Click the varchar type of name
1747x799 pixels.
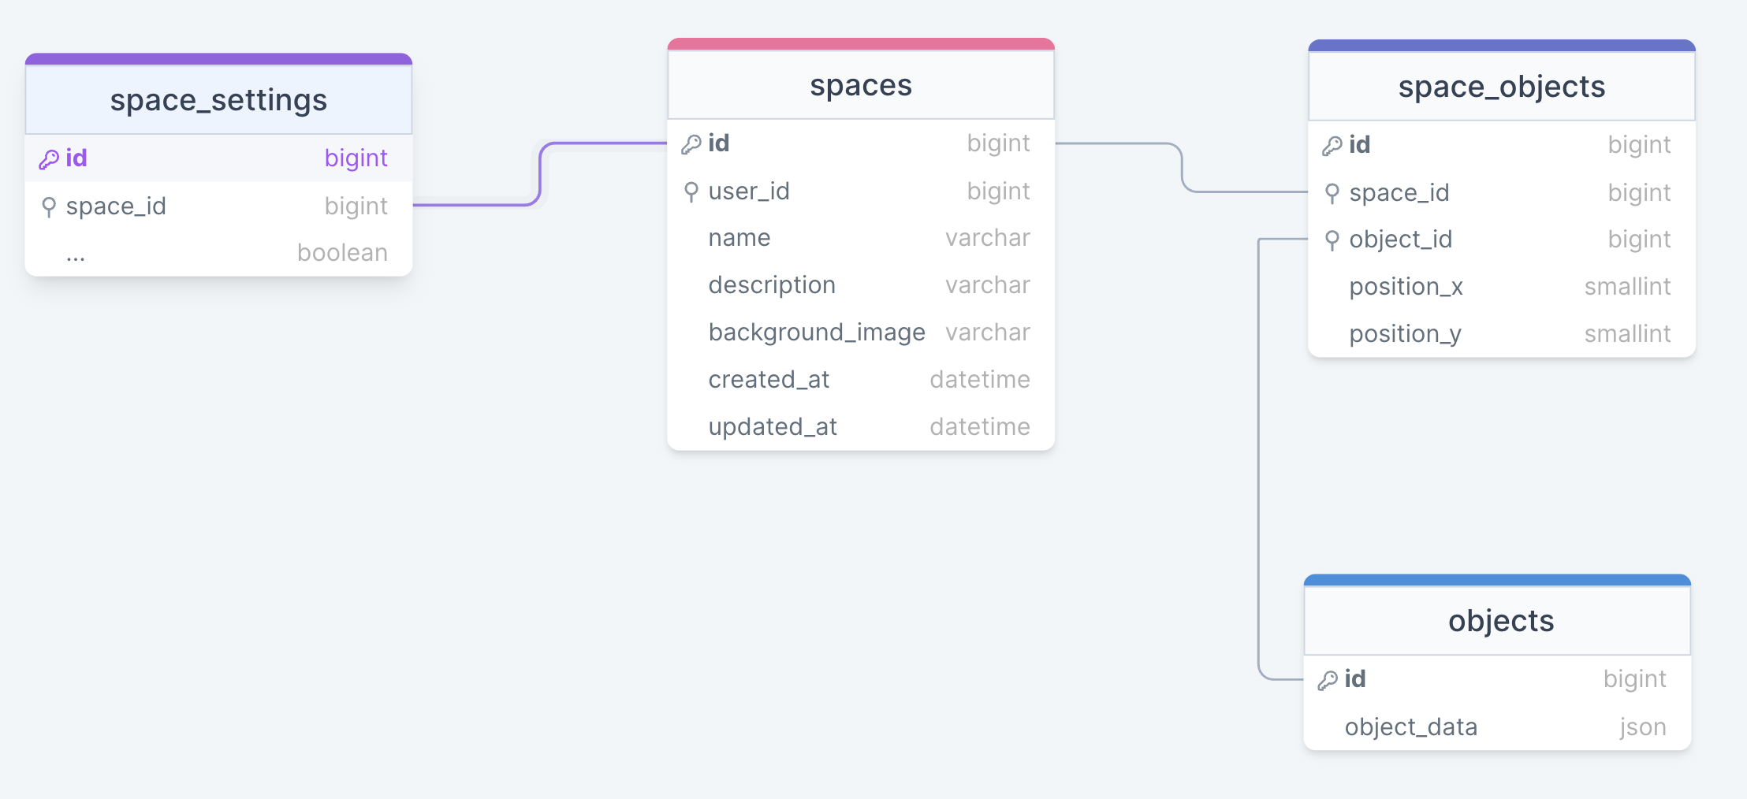988,238
